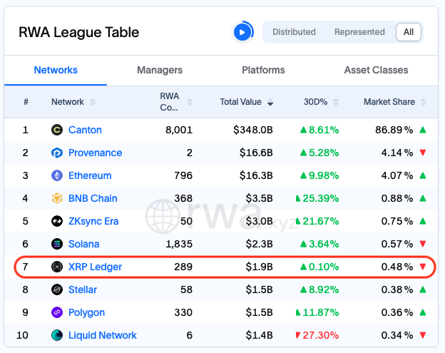The image size is (445, 353).
Task: Open the Liquid Network link
Action: [102, 335]
